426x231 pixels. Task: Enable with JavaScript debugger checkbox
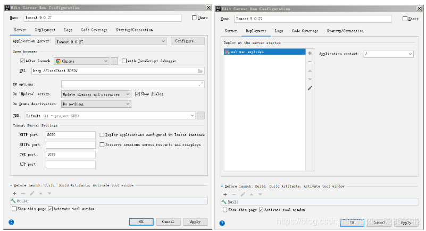pyautogui.click(x=124, y=61)
